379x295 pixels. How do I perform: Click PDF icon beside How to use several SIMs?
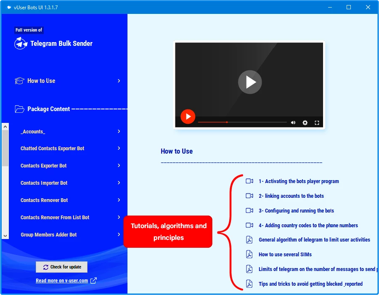249,254
